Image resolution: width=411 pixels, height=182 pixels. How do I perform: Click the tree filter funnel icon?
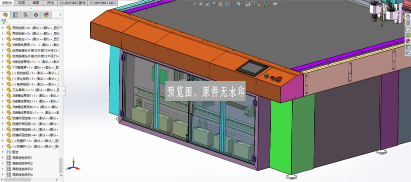click(x=4, y=21)
